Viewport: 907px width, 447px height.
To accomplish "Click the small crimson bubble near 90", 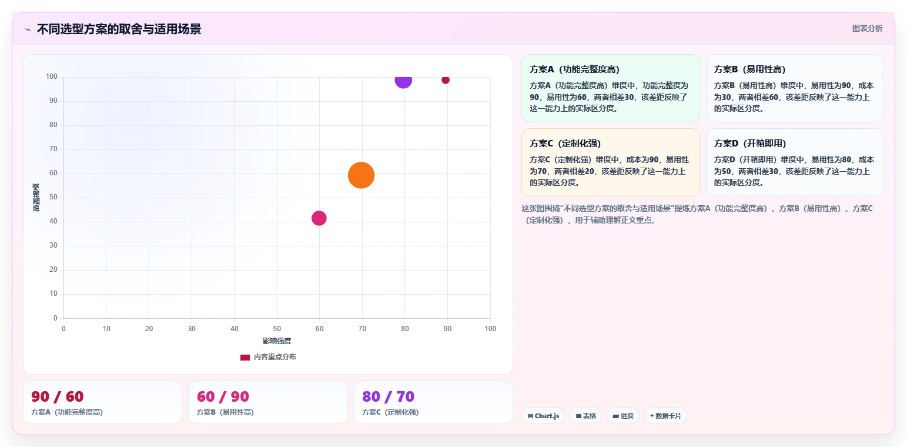I will [446, 80].
